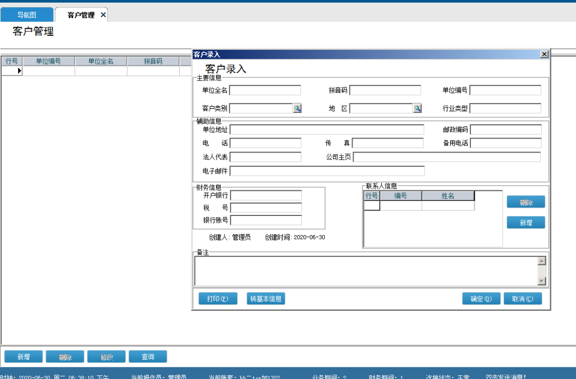Click inside the 备注 text area
This screenshot has height=379, width=576.
[366, 271]
